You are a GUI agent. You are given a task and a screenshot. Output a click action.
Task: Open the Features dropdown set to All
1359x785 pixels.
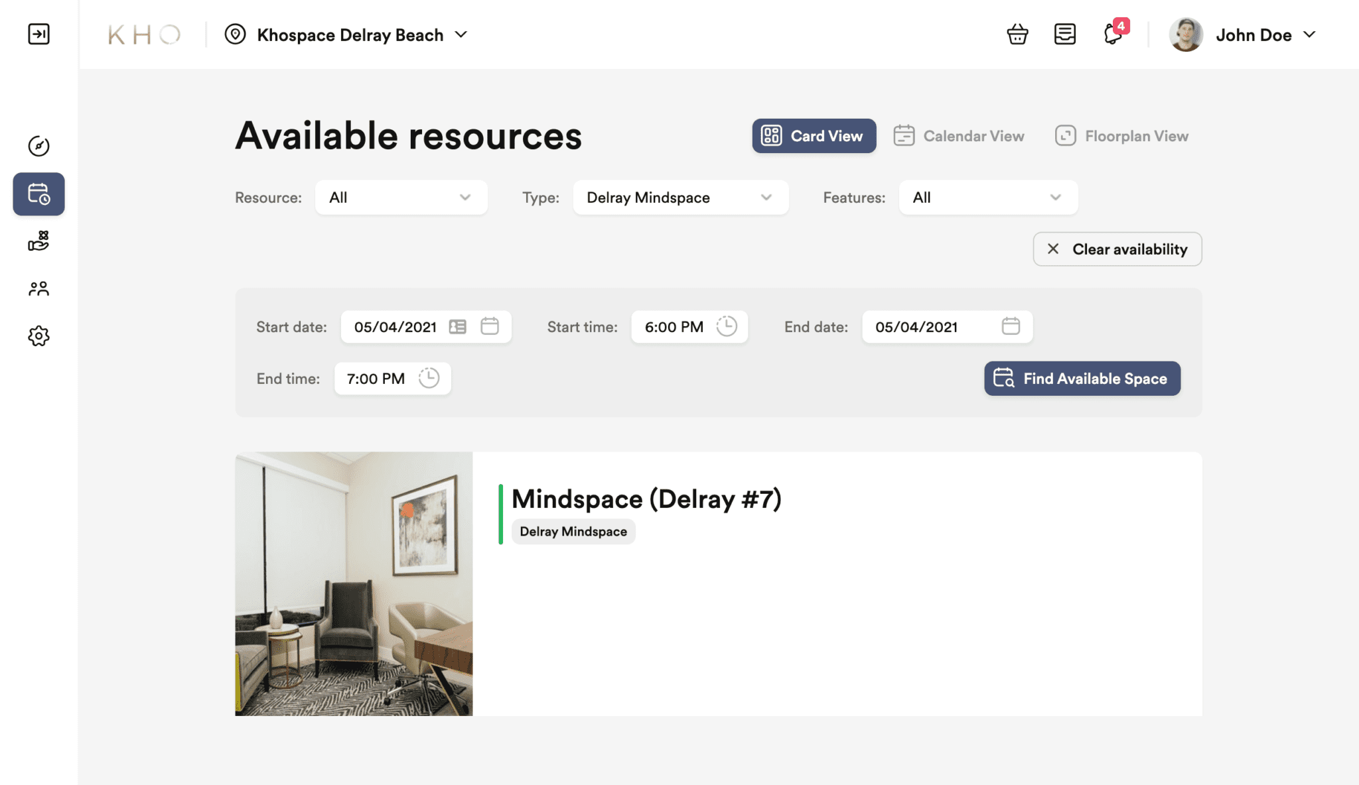pyautogui.click(x=988, y=198)
